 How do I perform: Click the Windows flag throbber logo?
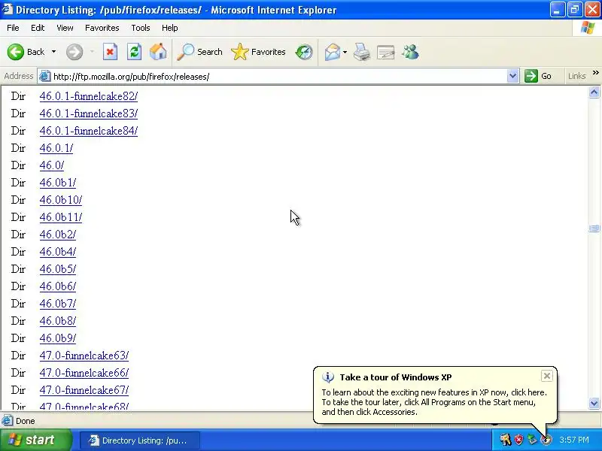coord(588,28)
